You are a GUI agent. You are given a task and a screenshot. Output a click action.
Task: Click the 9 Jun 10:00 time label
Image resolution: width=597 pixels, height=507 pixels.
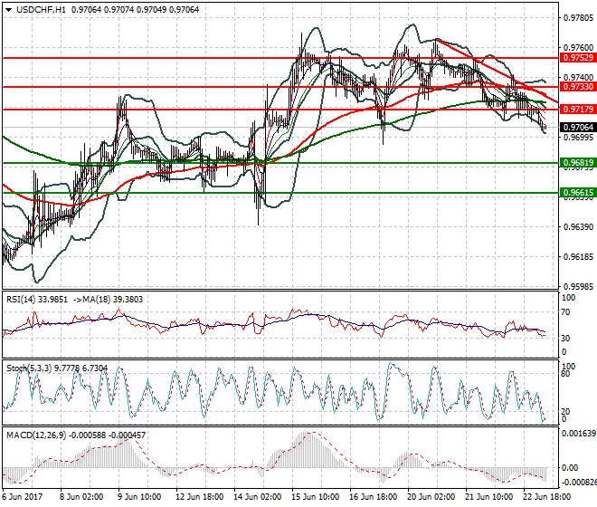[x=139, y=497]
